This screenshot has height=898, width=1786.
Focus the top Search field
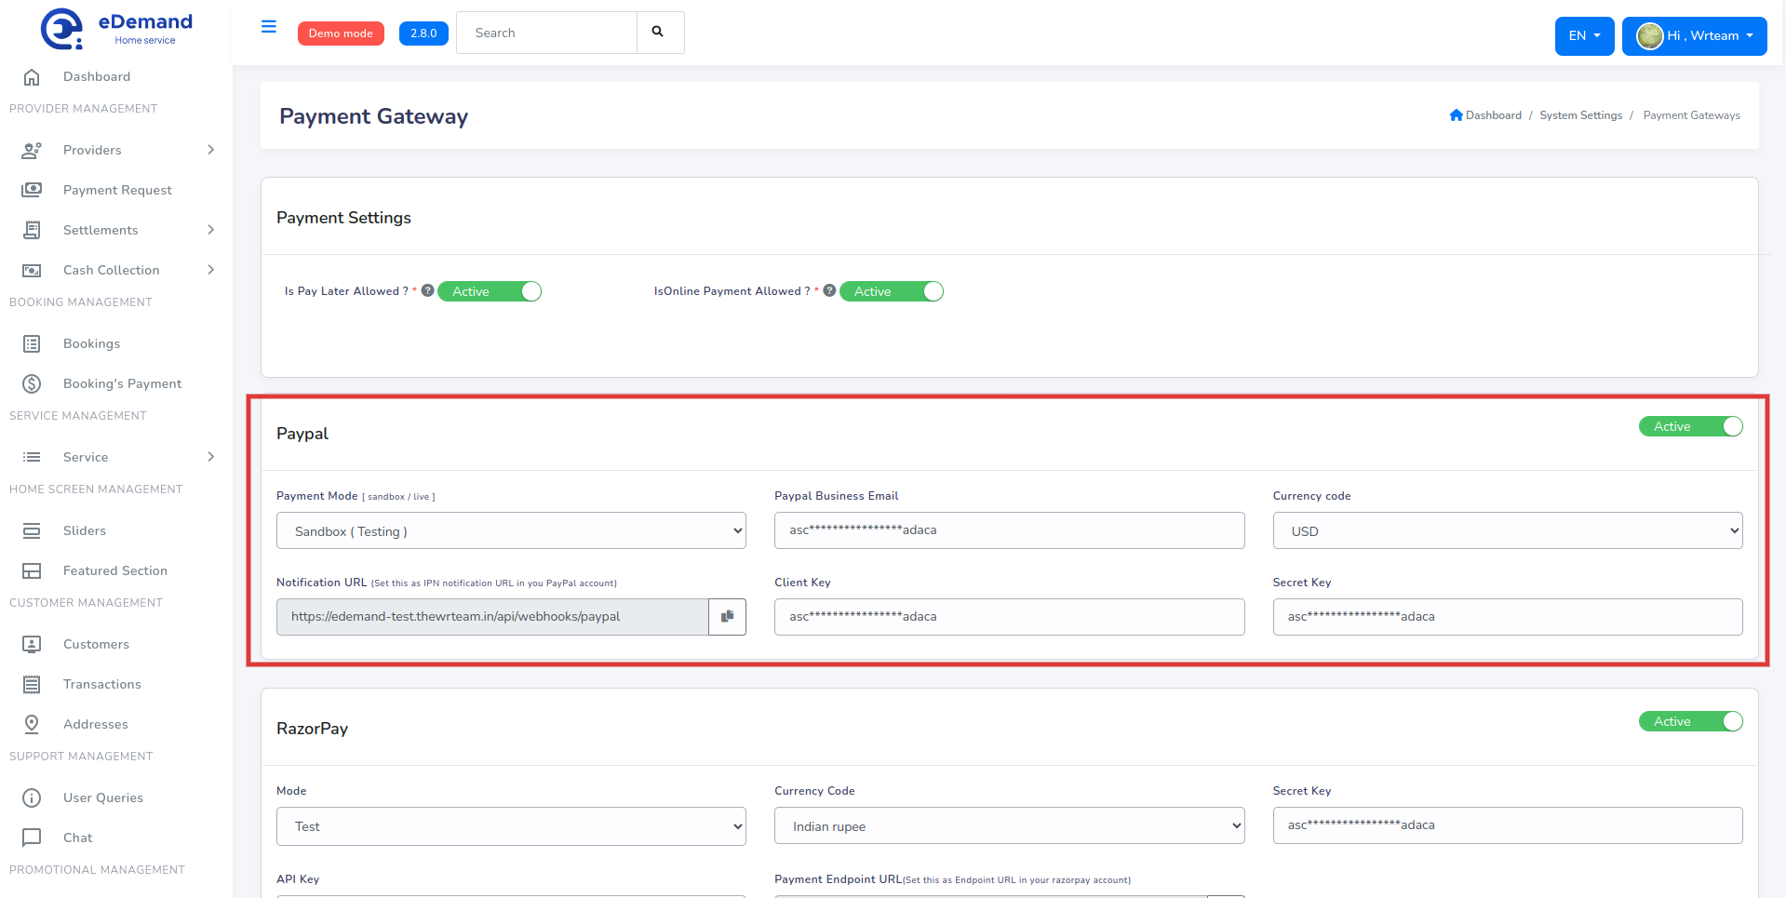(x=547, y=33)
